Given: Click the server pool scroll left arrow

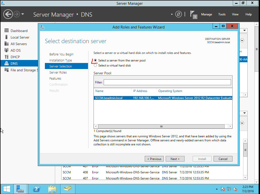Looking at the screenshot, I should (96, 126).
